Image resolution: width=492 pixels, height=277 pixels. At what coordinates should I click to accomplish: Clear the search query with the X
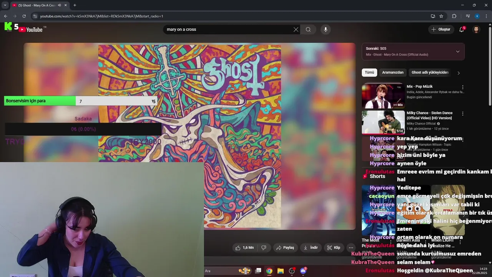coord(296,29)
